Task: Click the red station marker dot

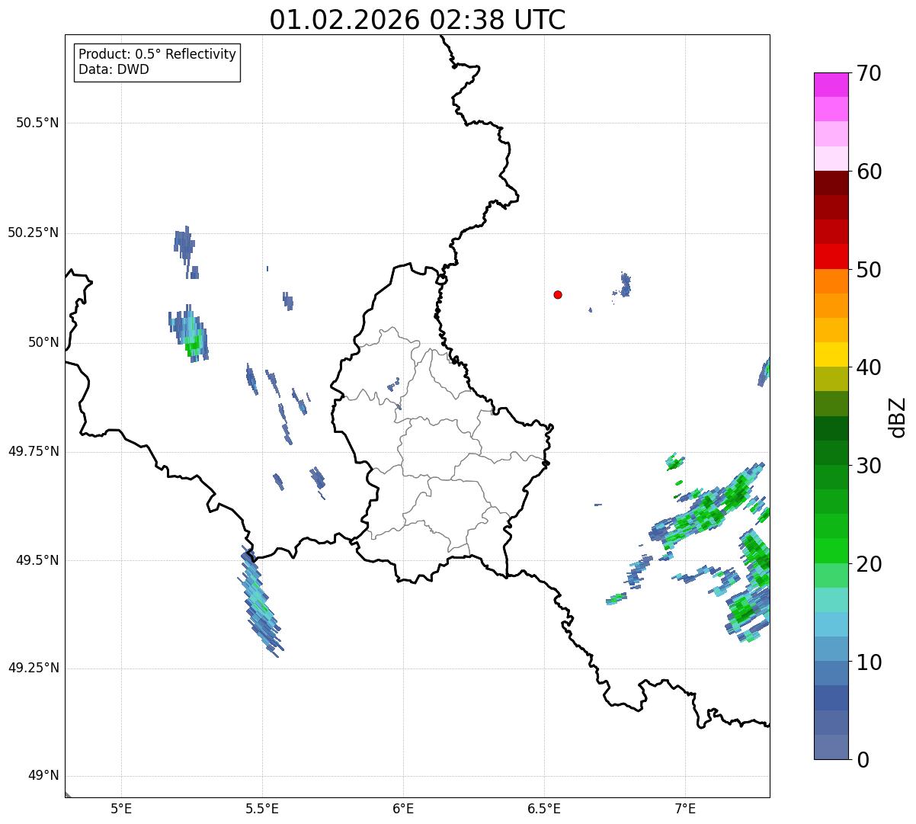Action: point(558,295)
